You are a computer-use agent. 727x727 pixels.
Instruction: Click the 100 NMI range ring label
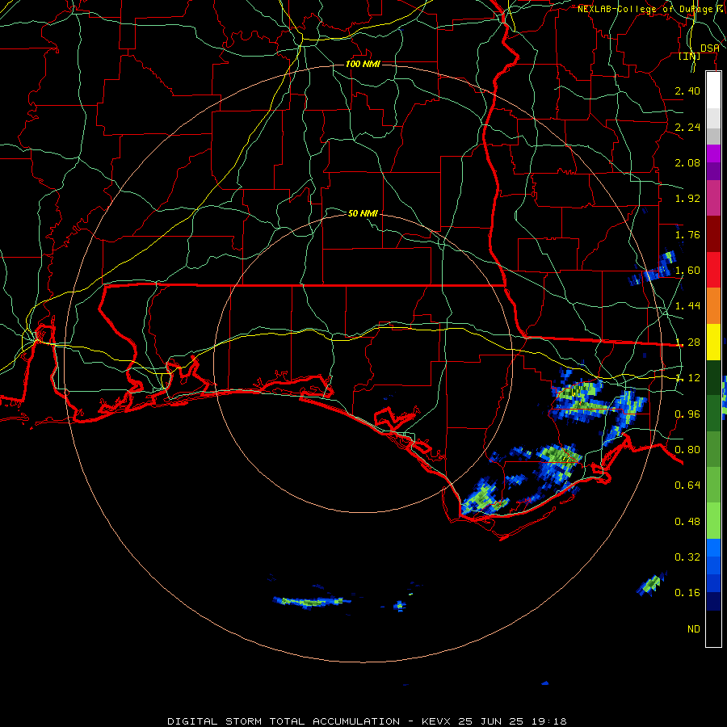pos(363,64)
